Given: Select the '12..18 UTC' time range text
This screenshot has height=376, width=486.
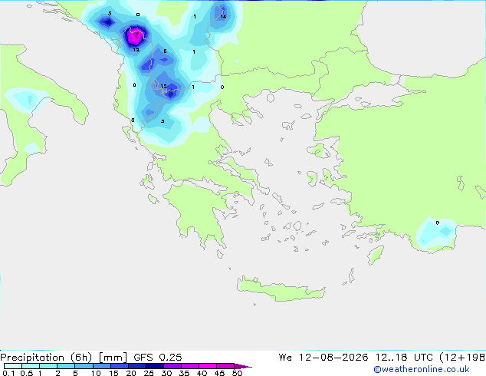Looking at the screenshot, I should tap(404, 358).
